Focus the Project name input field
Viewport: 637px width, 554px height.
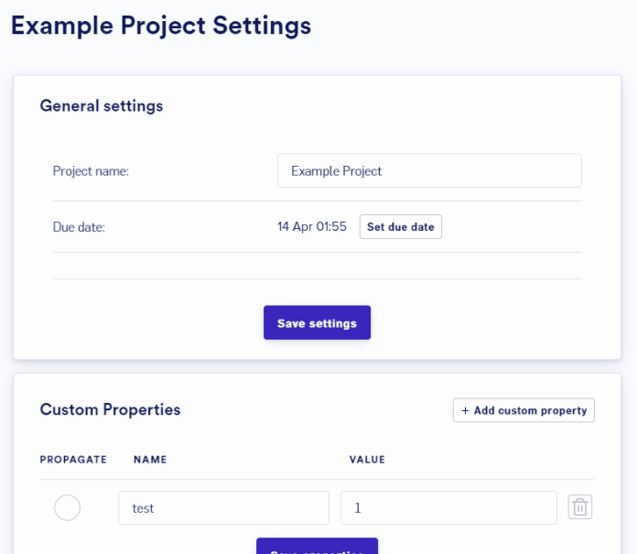pyautogui.click(x=429, y=170)
